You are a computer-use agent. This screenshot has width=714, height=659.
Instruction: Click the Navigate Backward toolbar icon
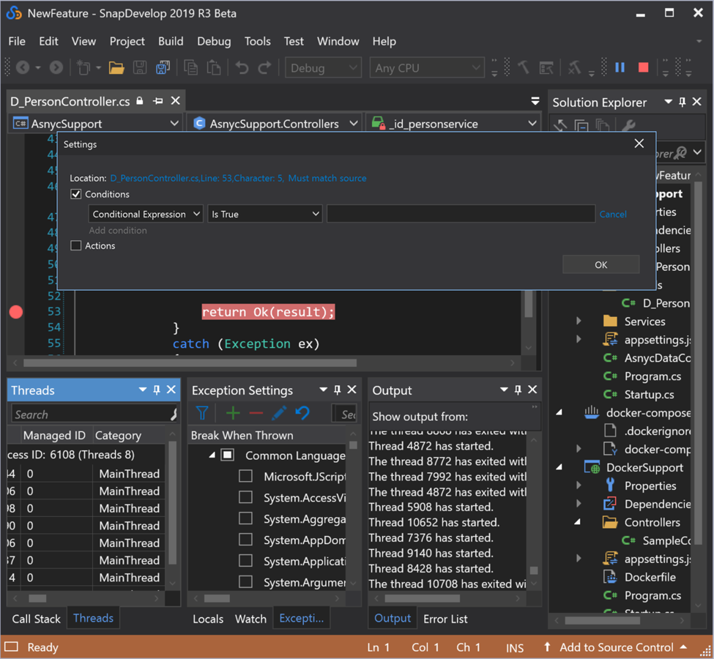[x=23, y=68]
